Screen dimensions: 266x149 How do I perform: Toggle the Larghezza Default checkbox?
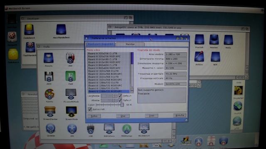[120, 96]
